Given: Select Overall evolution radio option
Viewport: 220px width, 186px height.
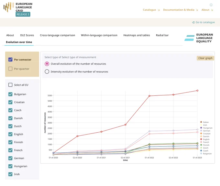Looking at the screenshot, I should (47, 64).
